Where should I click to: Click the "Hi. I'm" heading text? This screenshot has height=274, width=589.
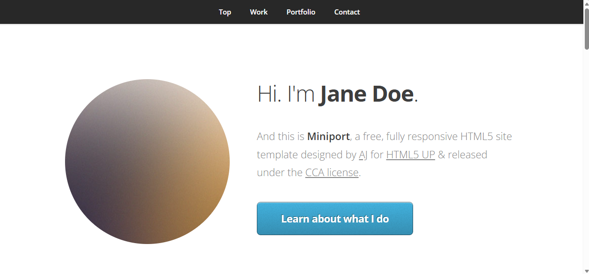(x=285, y=94)
